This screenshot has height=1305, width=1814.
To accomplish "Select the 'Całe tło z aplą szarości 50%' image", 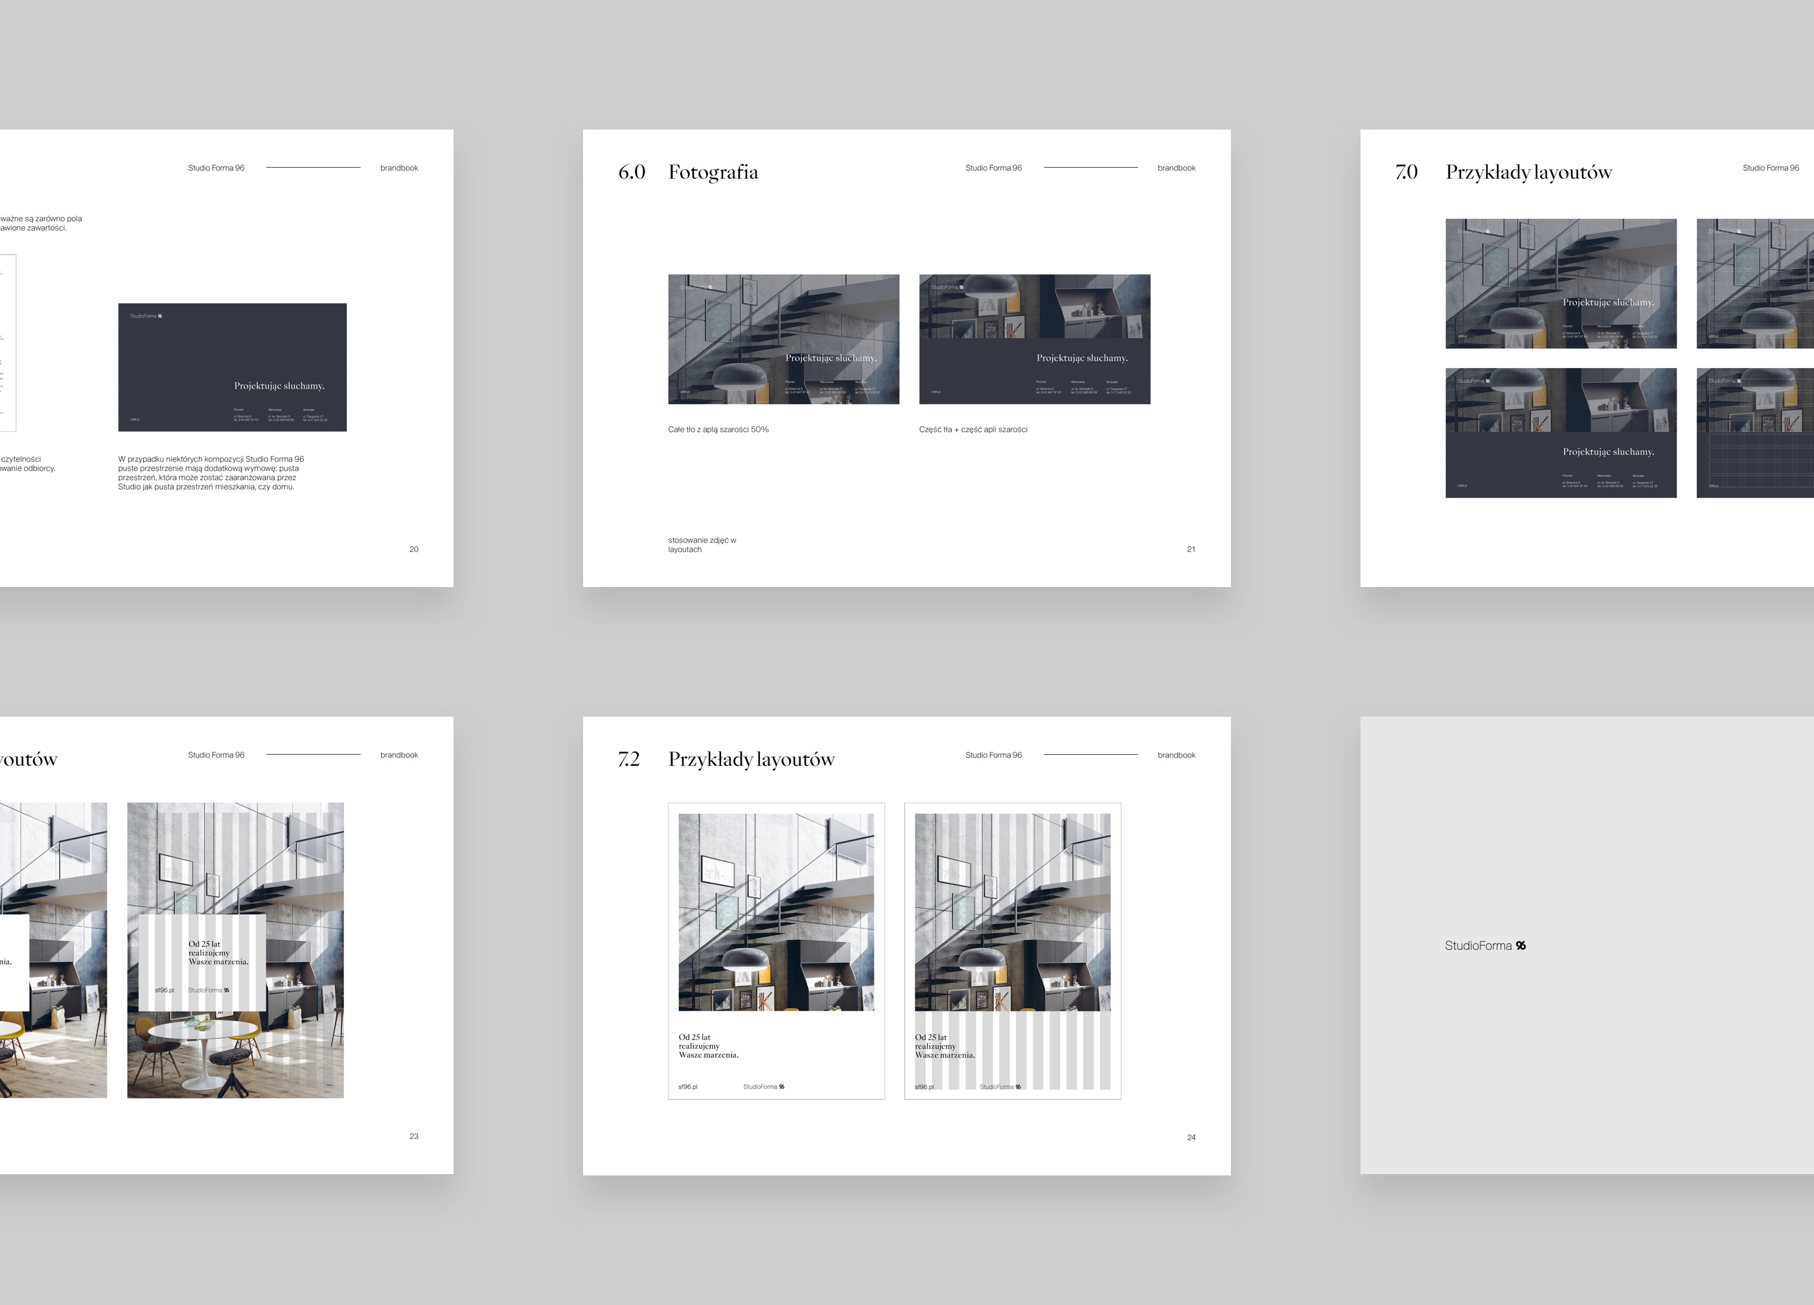I will pos(783,340).
